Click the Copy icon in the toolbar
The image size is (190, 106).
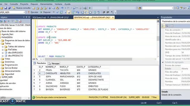click(53, 8)
